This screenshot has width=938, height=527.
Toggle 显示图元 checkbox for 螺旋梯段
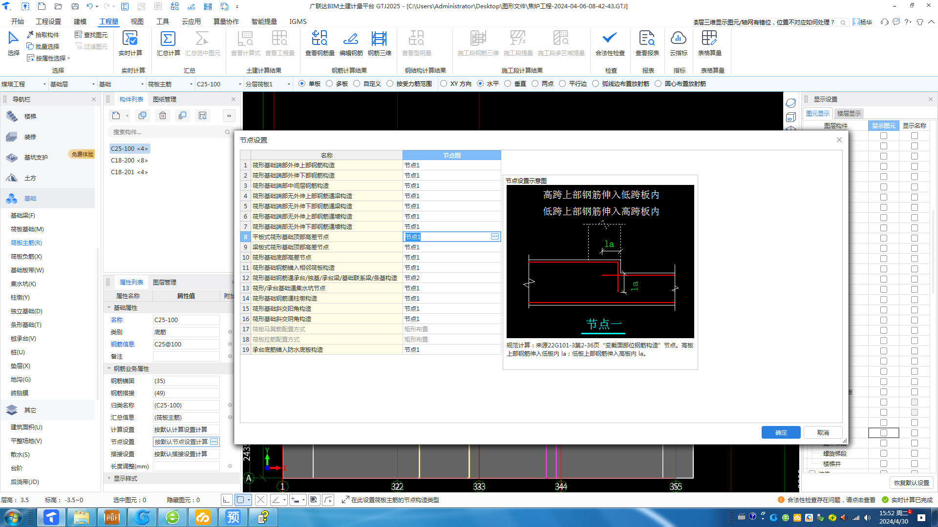pos(884,453)
